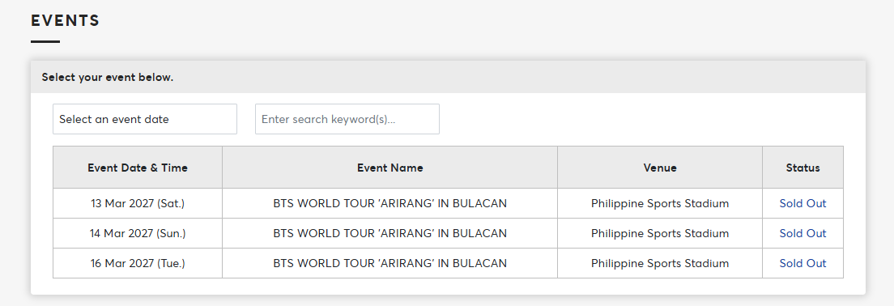Click event name in the 16 Mar row

390,263
